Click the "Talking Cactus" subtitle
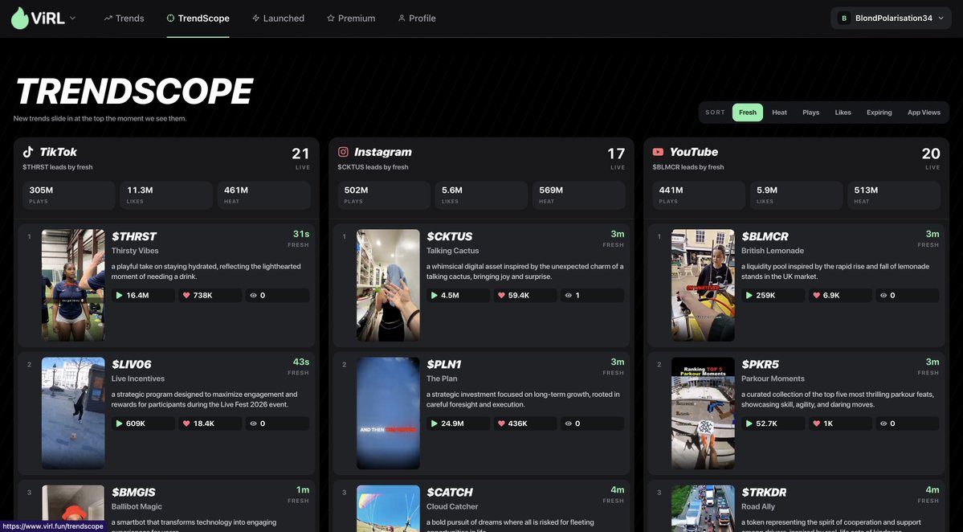The image size is (963, 532). [x=453, y=251]
